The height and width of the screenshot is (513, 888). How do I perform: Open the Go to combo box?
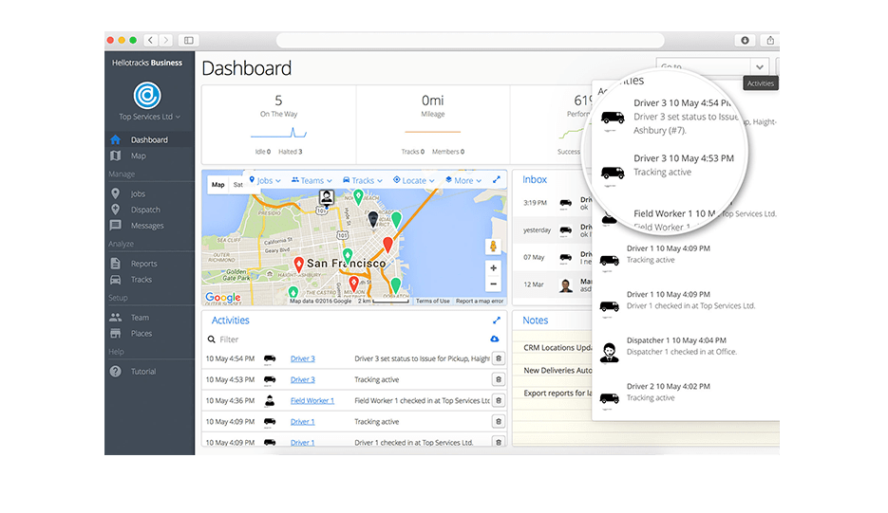(x=712, y=66)
